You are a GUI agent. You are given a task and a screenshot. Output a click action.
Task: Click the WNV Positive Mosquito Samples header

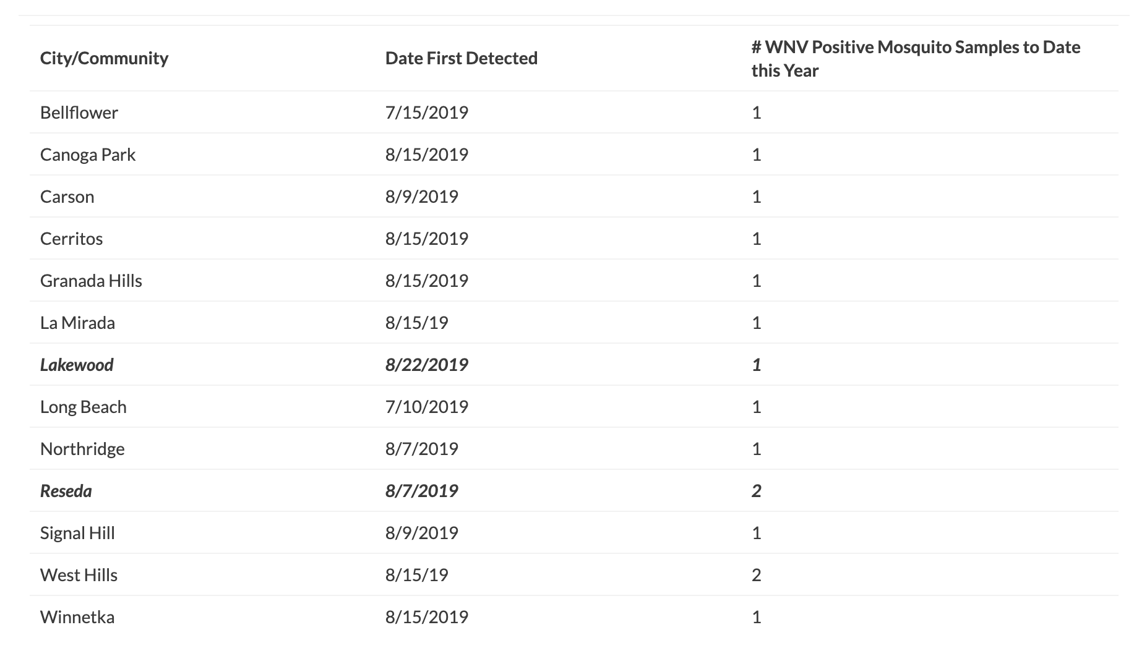tap(915, 59)
